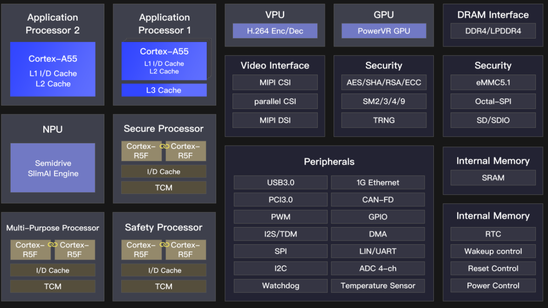The height and width of the screenshot is (308, 548).
Task: Select the MIPI DSI box
Action: [x=275, y=120]
